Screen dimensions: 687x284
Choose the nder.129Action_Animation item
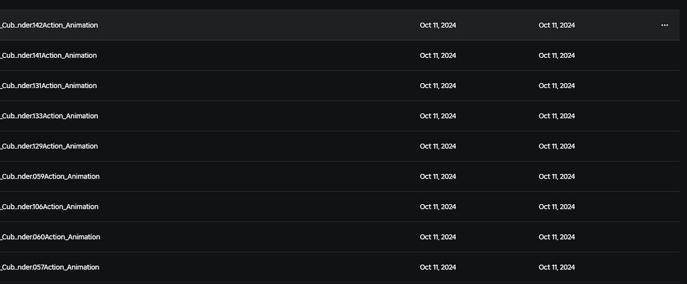(x=50, y=146)
